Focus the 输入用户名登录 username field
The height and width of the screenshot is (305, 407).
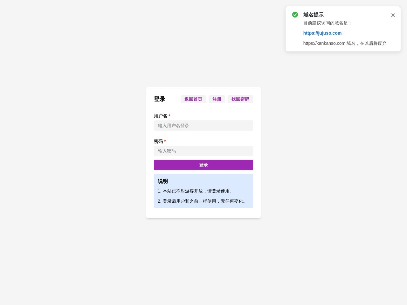[203, 125]
